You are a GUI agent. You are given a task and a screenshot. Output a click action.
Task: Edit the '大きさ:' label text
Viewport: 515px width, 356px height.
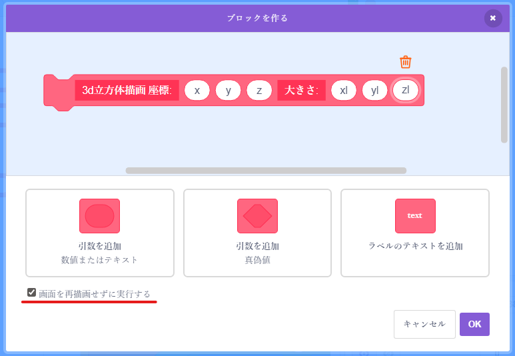click(301, 90)
